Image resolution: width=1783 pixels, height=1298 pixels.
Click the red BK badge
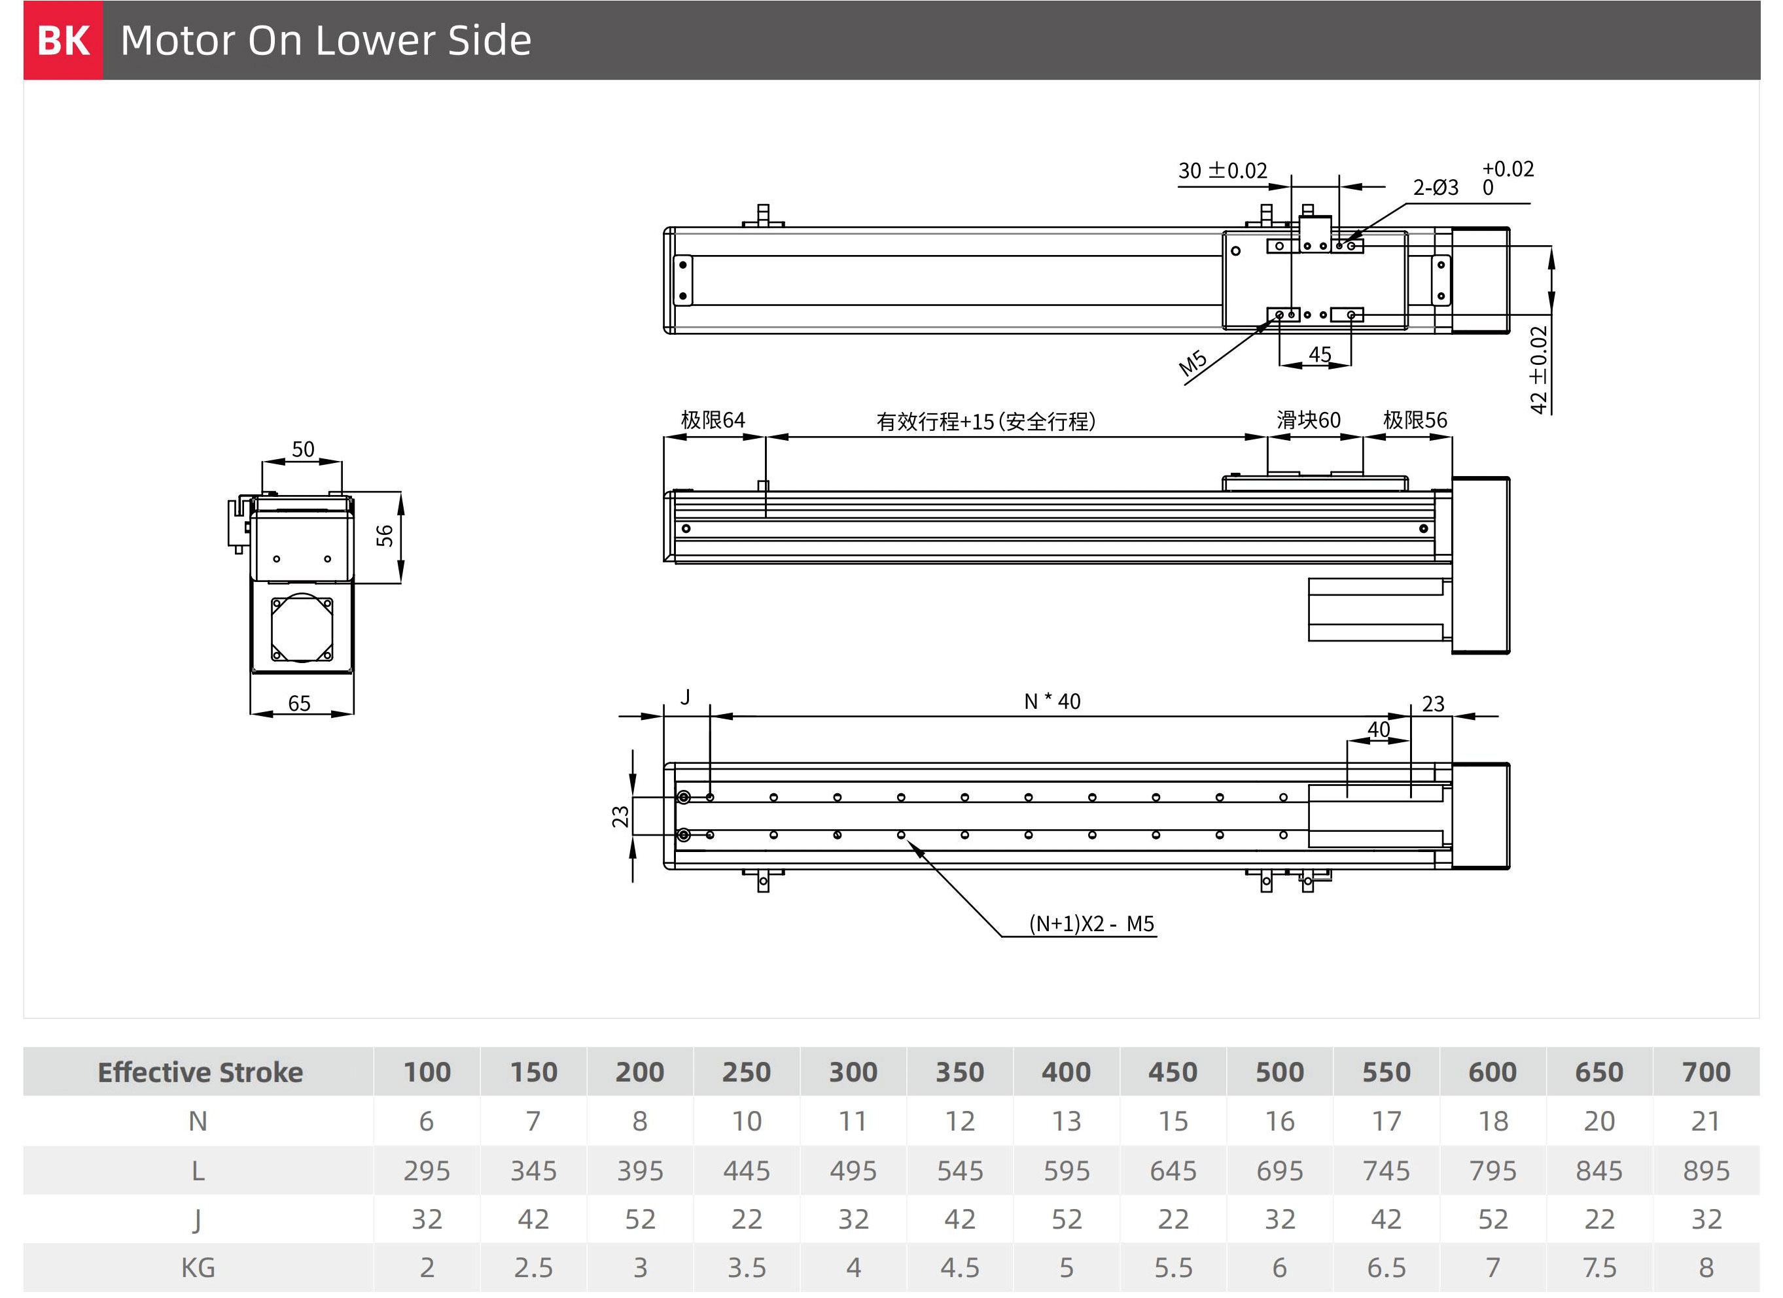(63, 40)
